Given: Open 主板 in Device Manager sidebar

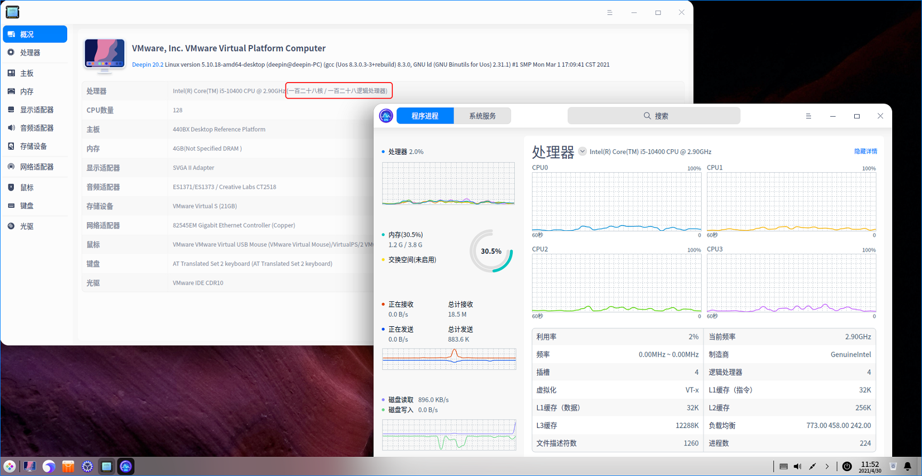Looking at the screenshot, I should (x=35, y=73).
